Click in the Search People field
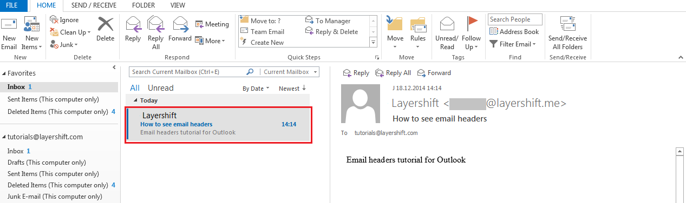This screenshot has height=203, width=686. [515, 19]
